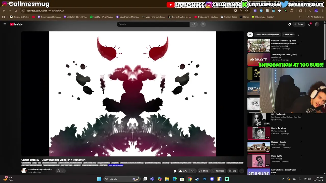Viewport: 326px width, 183px height.
Task: Open File Explorer from the taskbar
Action: [167, 179]
